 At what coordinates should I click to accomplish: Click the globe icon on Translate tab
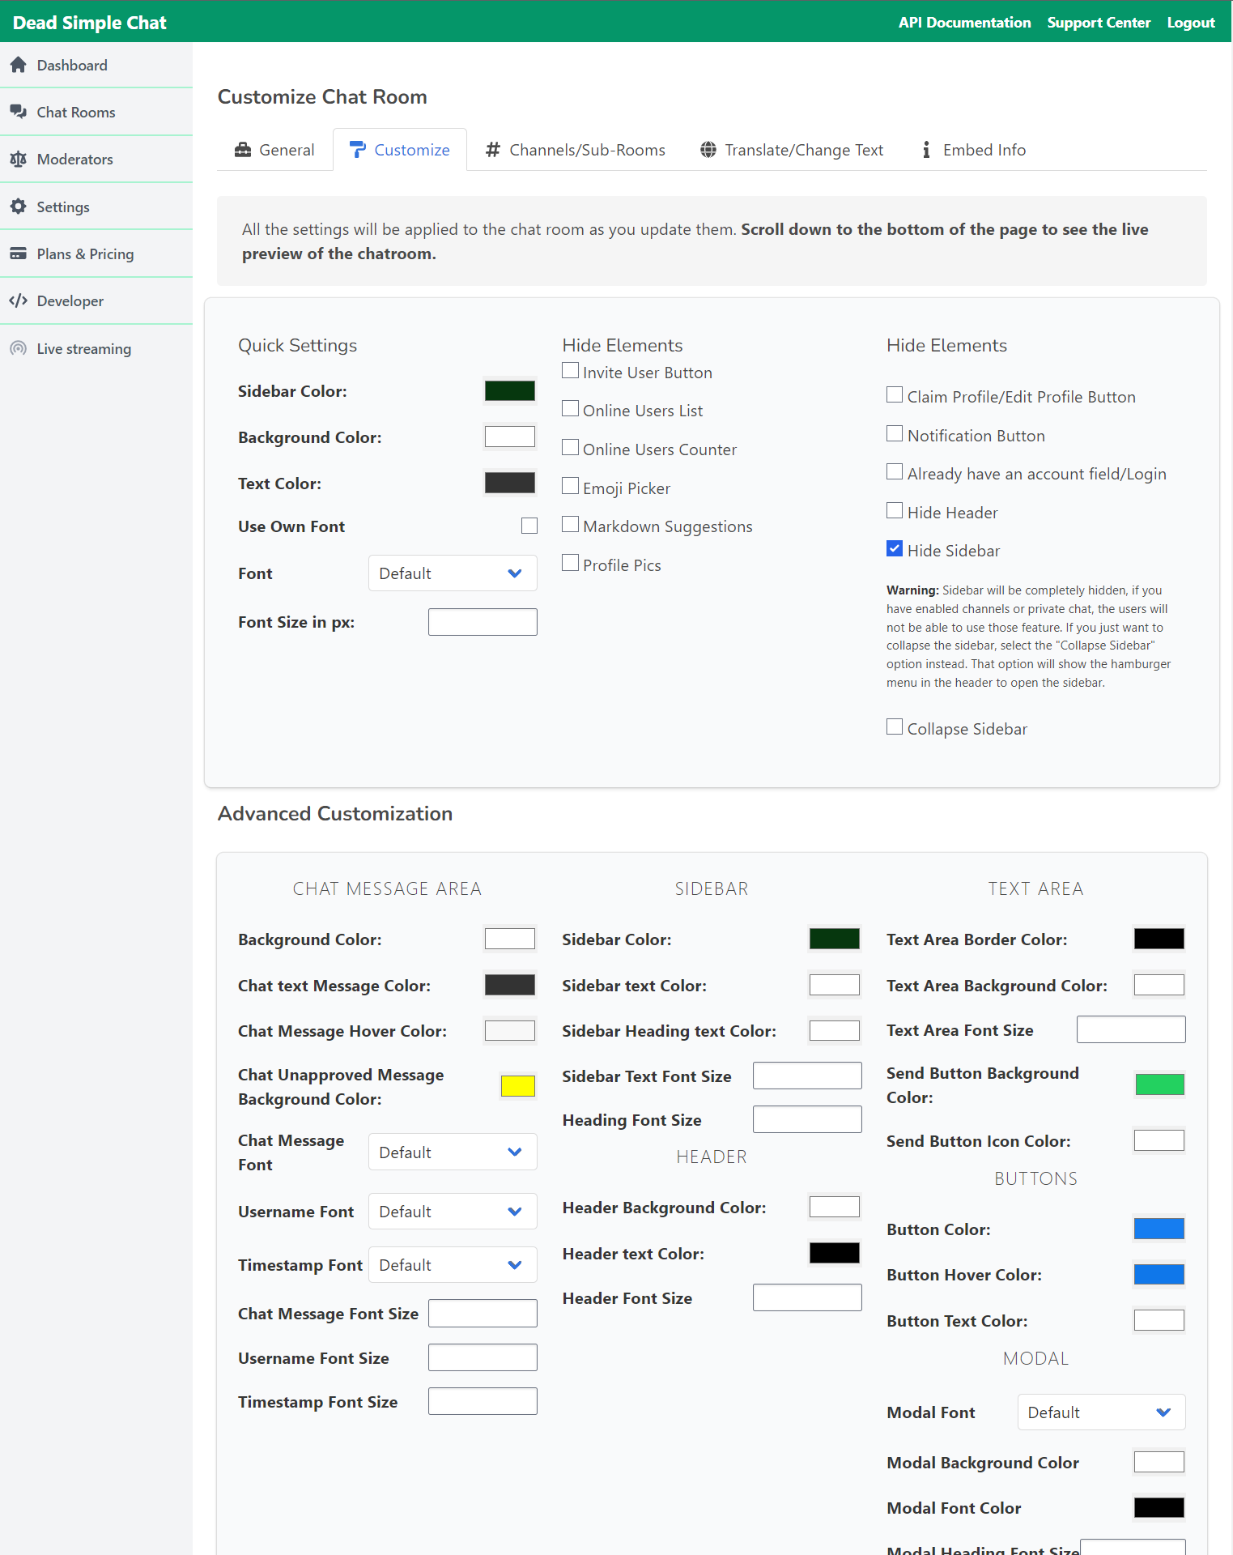click(x=708, y=150)
